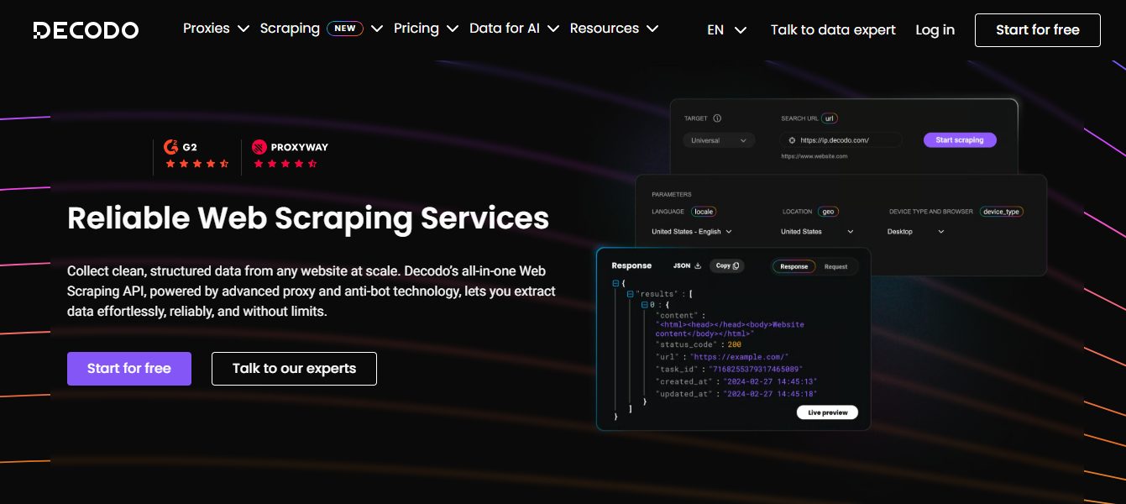
Task: Expand the United States - English language dropdown
Action: click(692, 232)
